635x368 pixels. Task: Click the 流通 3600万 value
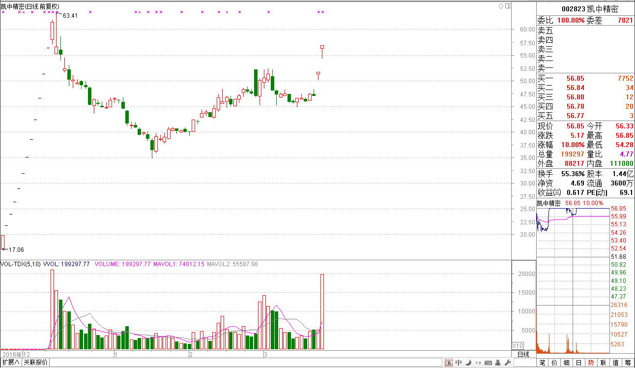tap(622, 183)
